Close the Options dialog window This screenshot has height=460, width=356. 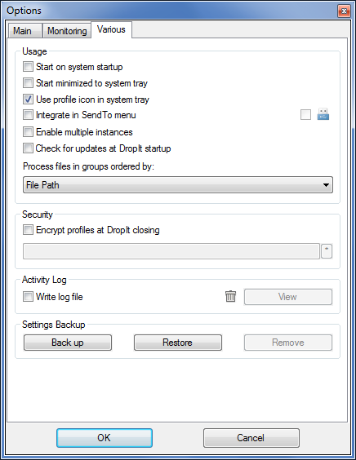pyautogui.click(x=344, y=11)
